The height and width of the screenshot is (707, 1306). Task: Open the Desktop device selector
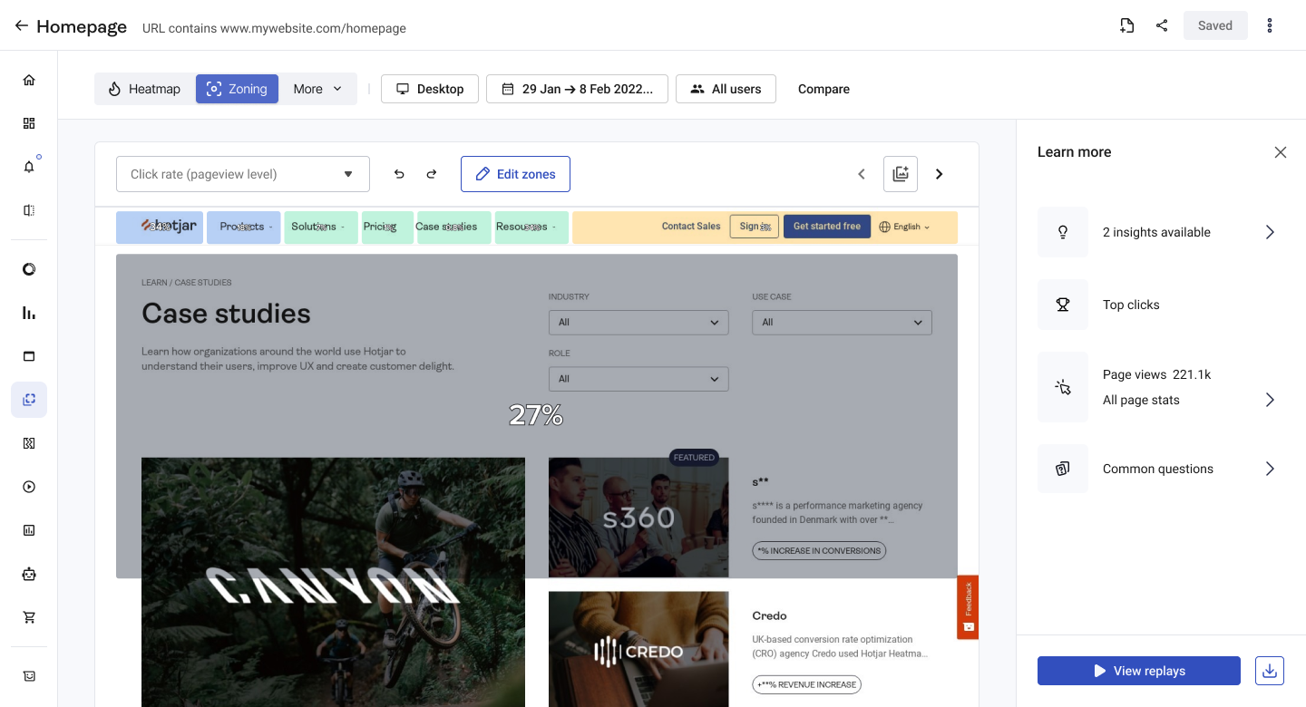pyautogui.click(x=430, y=89)
